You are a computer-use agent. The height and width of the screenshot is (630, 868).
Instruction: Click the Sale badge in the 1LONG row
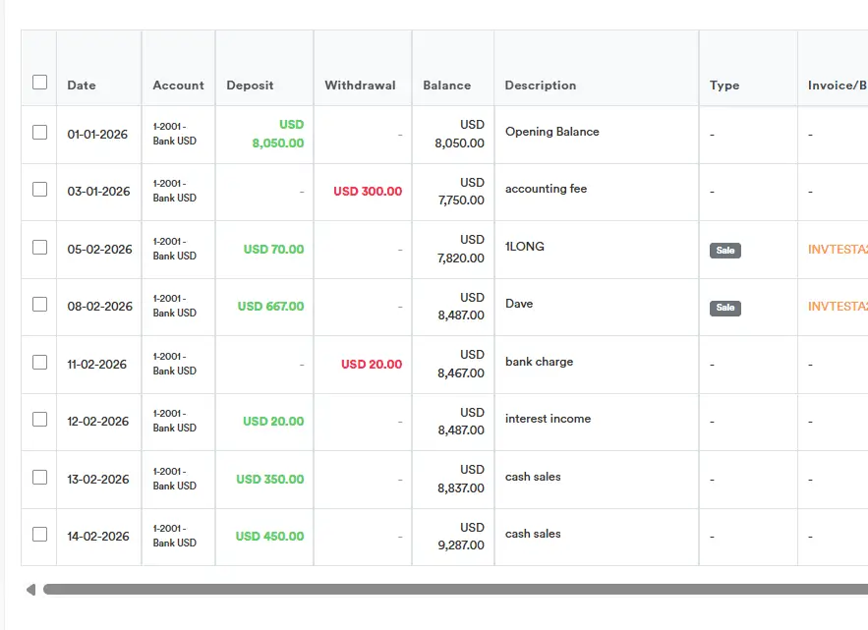(724, 251)
